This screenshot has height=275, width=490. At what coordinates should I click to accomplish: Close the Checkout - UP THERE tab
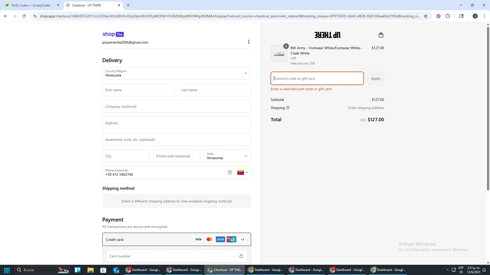(119, 5)
